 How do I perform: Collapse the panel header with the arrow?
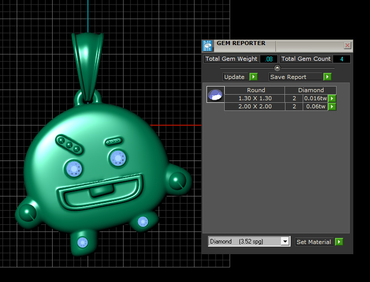[x=277, y=68]
